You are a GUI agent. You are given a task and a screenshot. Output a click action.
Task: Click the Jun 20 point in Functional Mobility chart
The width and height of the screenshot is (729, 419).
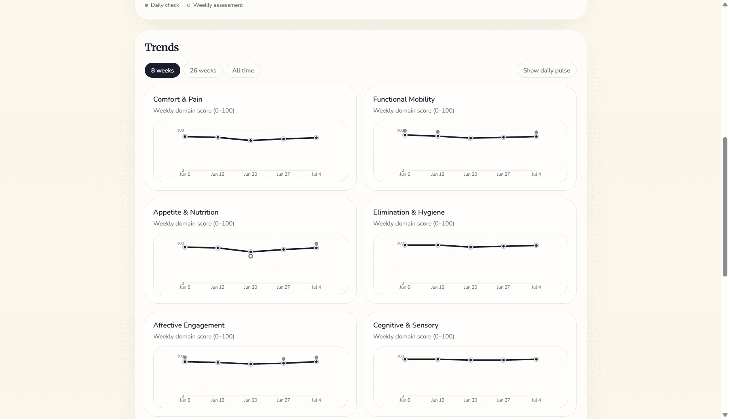(x=471, y=138)
